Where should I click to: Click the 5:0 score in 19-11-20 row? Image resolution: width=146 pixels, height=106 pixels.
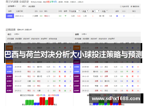point(34,76)
